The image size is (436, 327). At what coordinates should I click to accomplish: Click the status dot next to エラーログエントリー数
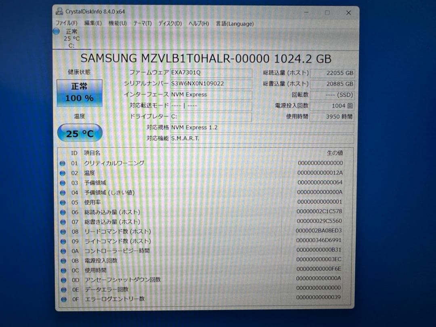[x=63, y=299]
